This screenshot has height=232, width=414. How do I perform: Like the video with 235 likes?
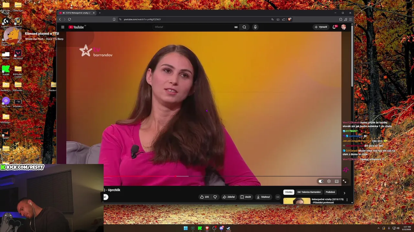pos(204,197)
